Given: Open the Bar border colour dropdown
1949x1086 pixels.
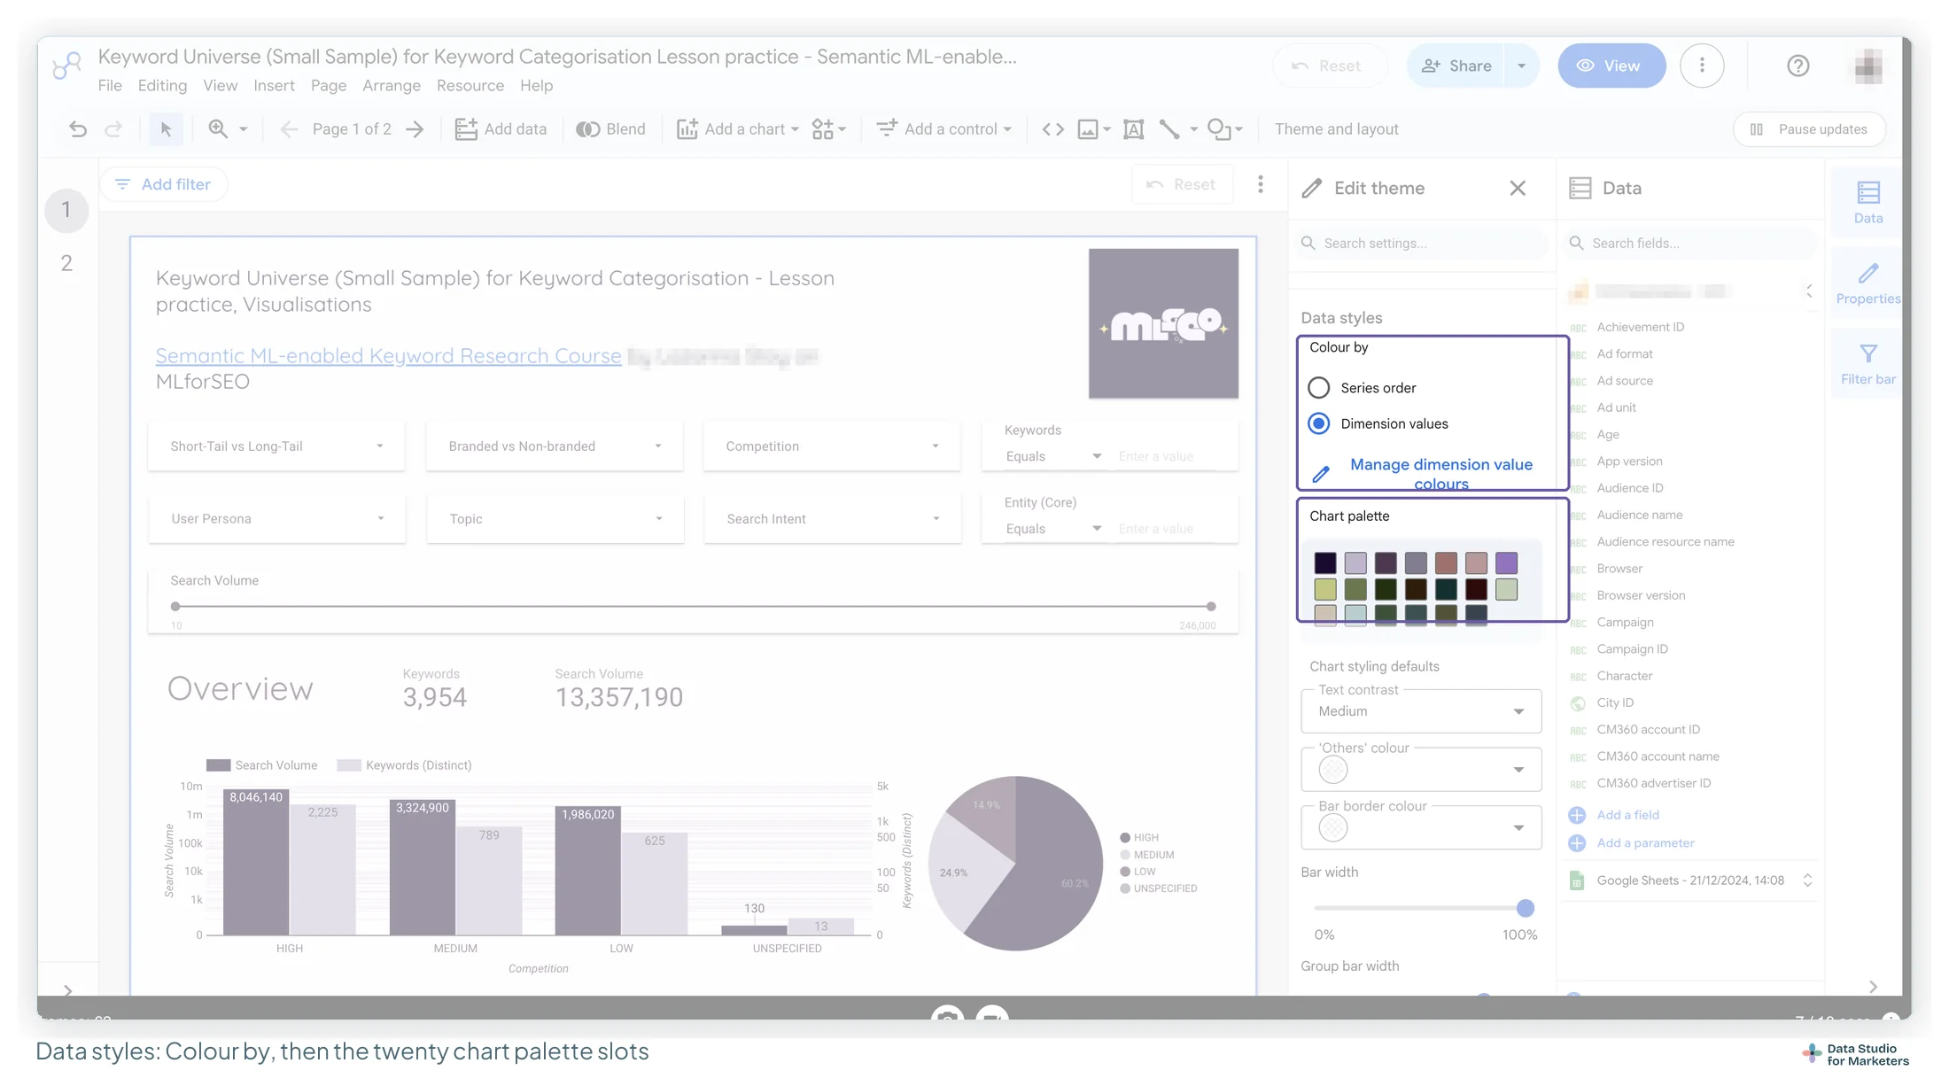Looking at the screenshot, I should tap(1421, 828).
